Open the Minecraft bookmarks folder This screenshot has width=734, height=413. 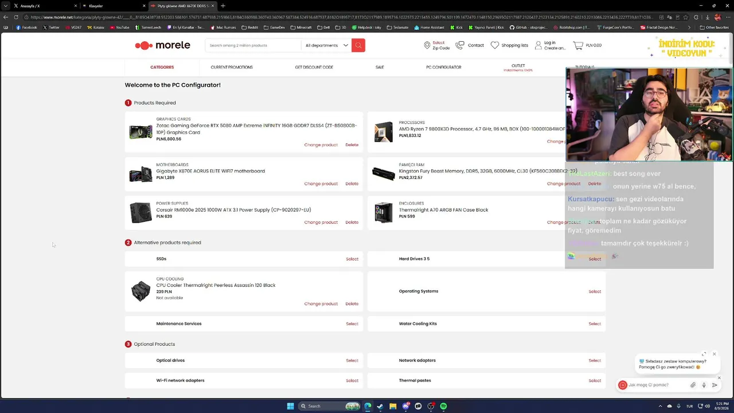click(x=301, y=27)
